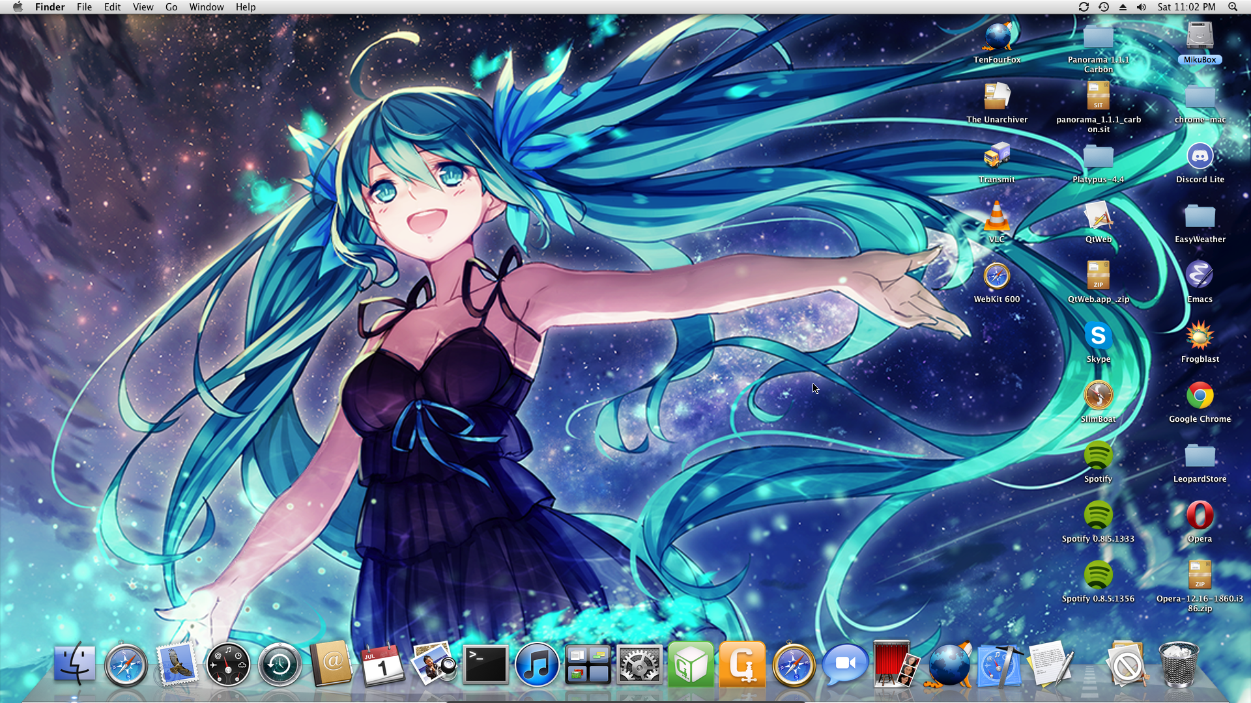Open Terminal from the dock
The height and width of the screenshot is (703, 1251).
click(x=485, y=665)
